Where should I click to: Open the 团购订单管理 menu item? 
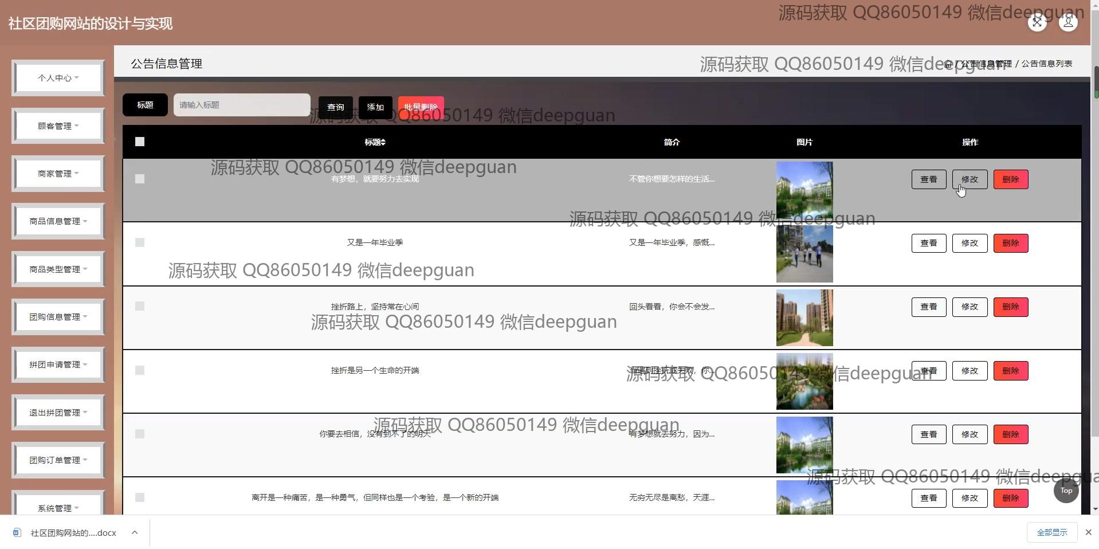(x=58, y=460)
